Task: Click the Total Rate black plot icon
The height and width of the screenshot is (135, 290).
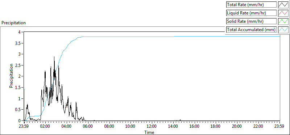Action: [x=283, y=5]
